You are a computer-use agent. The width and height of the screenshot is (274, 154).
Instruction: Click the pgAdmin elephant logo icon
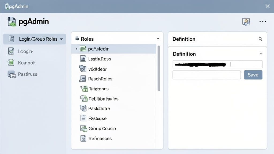pos(11,21)
